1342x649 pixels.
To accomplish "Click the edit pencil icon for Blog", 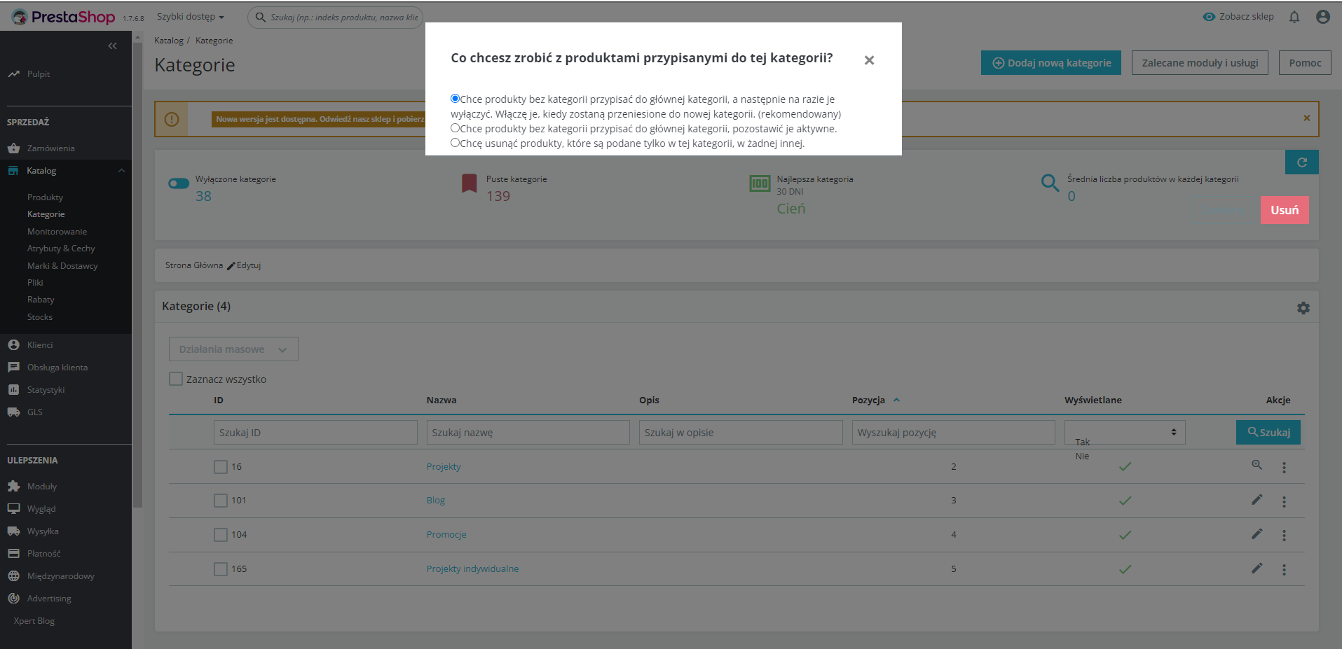I will point(1257,499).
